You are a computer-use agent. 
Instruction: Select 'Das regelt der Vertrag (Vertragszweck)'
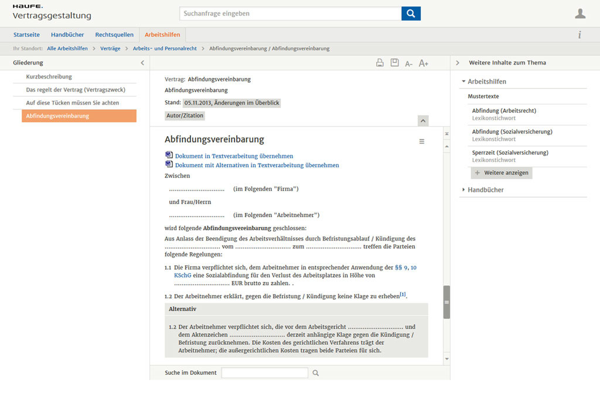pos(74,90)
